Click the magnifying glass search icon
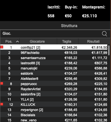Screen dimensions: 111x122 [x=104, y=34]
